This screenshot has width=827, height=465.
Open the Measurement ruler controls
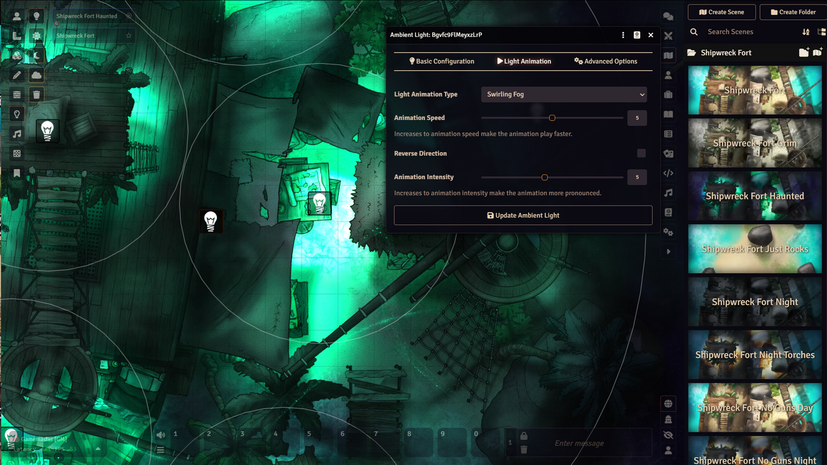[x=17, y=35]
